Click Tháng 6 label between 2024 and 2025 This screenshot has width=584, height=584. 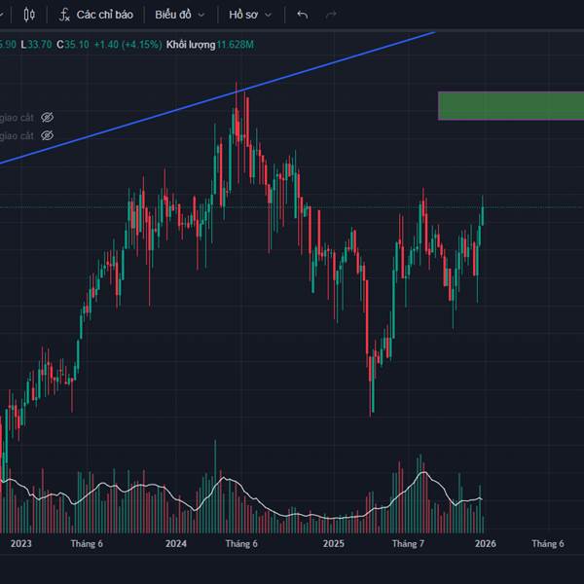(x=241, y=543)
